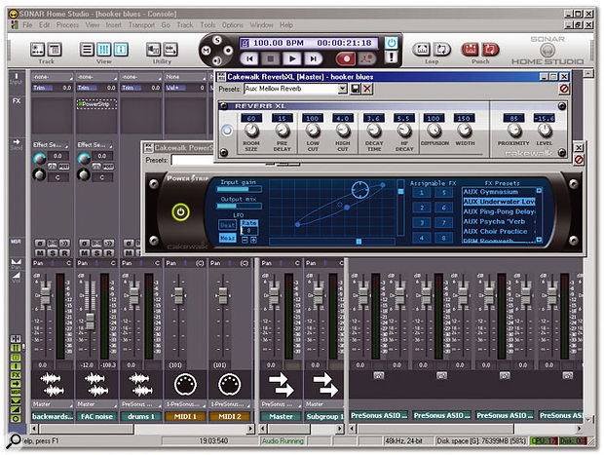Viewport: 604px width, 455px height.
Task: Click second Utility toolbar icon
Action: (170, 50)
